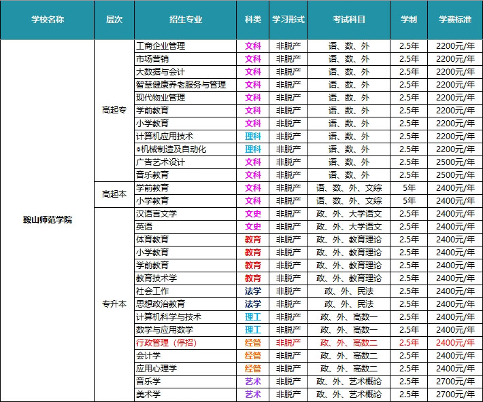Click the 现代物业管理 major cell
The width and height of the screenshot is (483, 402).
186,98
